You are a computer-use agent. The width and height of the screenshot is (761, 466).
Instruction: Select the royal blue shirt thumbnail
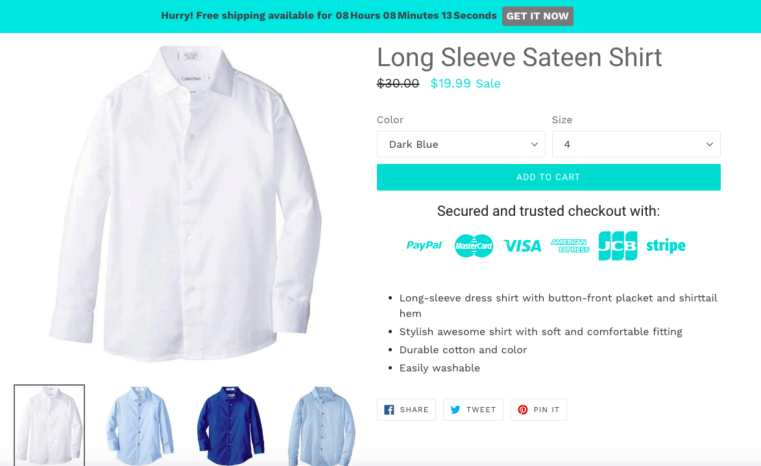tap(230, 426)
